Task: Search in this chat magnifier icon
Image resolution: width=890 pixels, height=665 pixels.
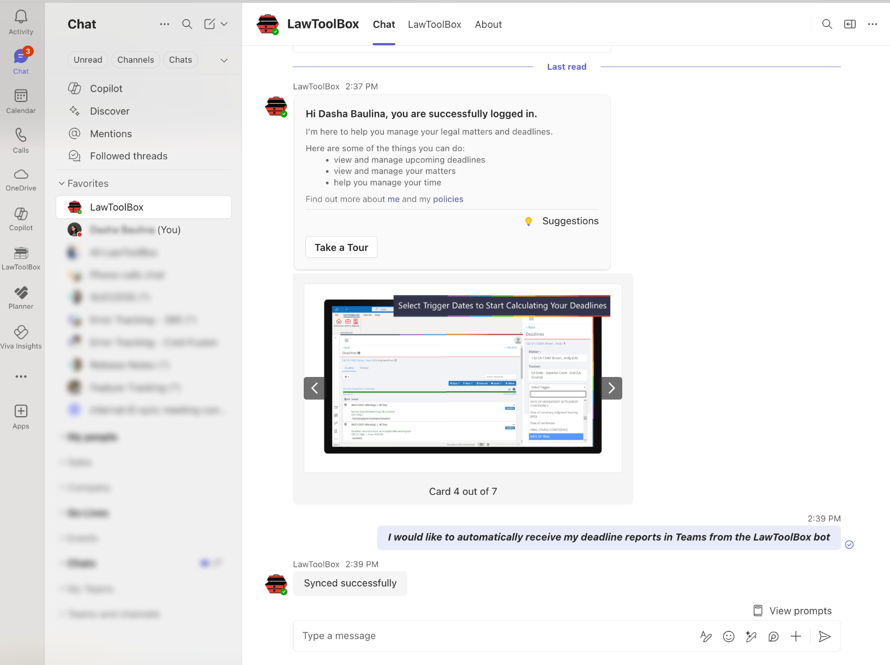Action: [827, 24]
